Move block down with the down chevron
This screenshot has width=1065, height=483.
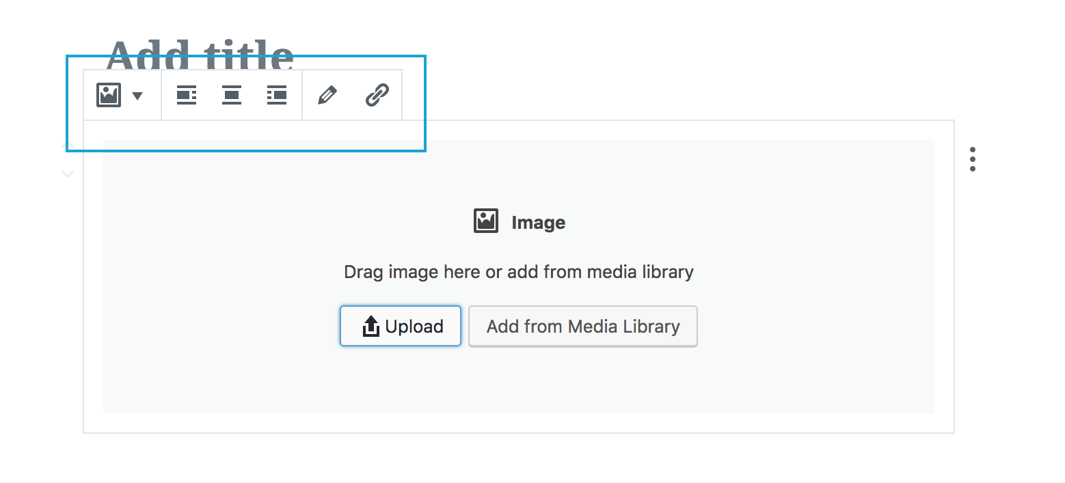point(67,174)
